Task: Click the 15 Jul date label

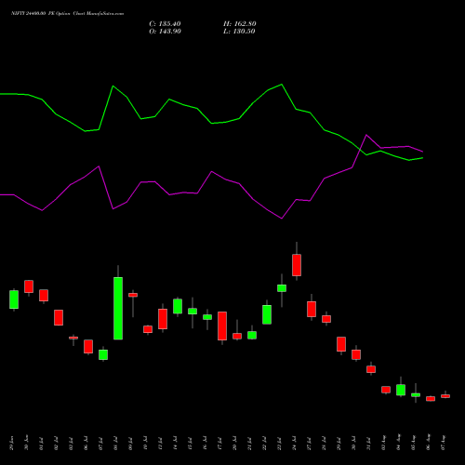Action: coord(191,444)
